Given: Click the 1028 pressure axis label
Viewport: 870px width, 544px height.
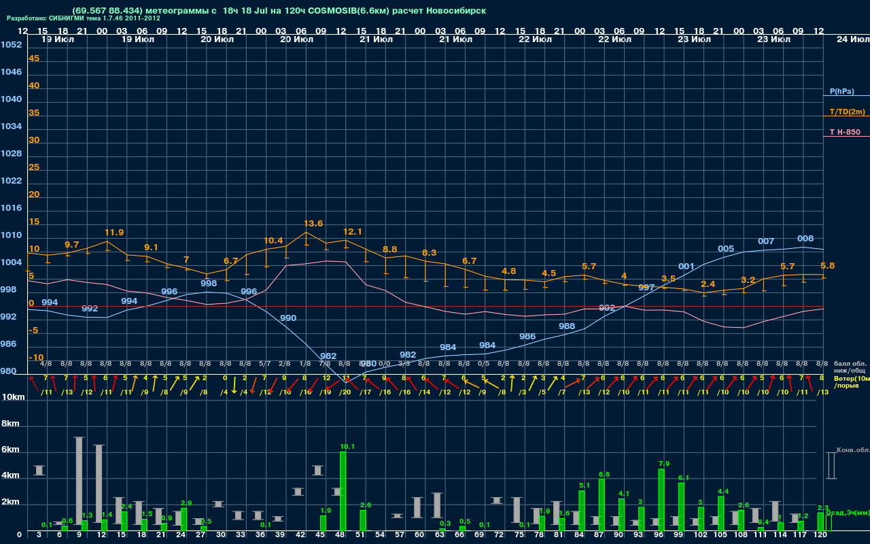Looking at the screenshot, I should (x=11, y=154).
